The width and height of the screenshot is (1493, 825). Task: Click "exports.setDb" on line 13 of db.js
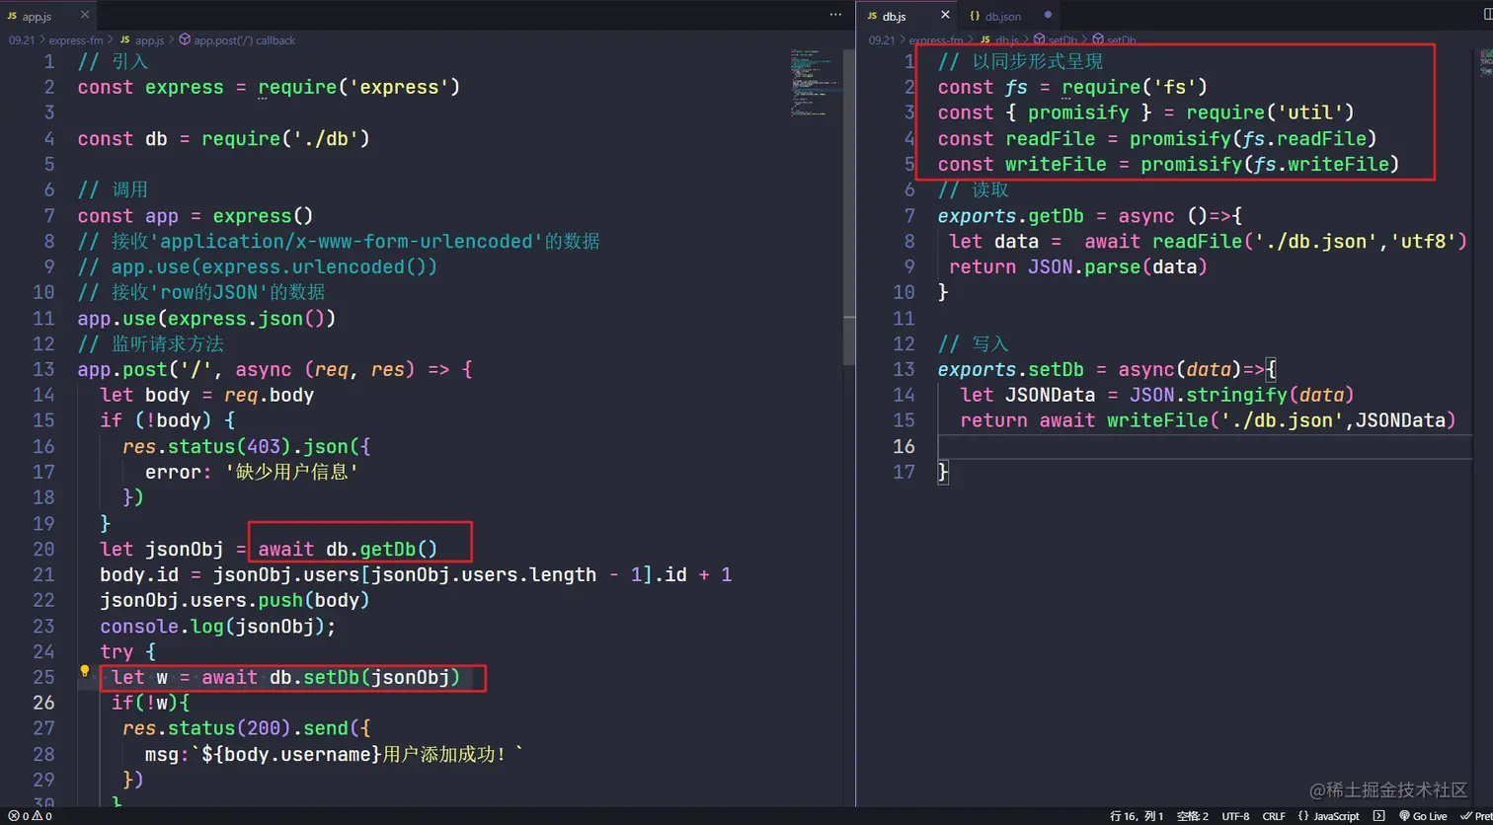[x=1010, y=370]
